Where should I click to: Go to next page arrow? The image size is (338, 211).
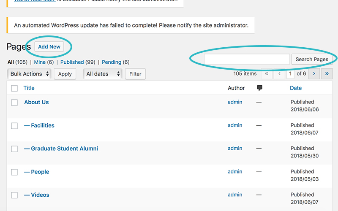pos(314,73)
